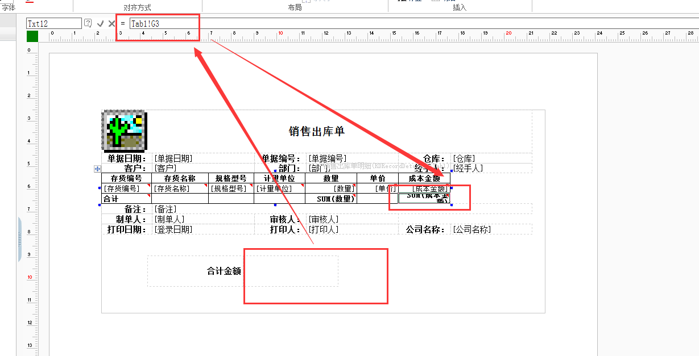Select the [经手人] field
699x356 pixels.
point(468,168)
